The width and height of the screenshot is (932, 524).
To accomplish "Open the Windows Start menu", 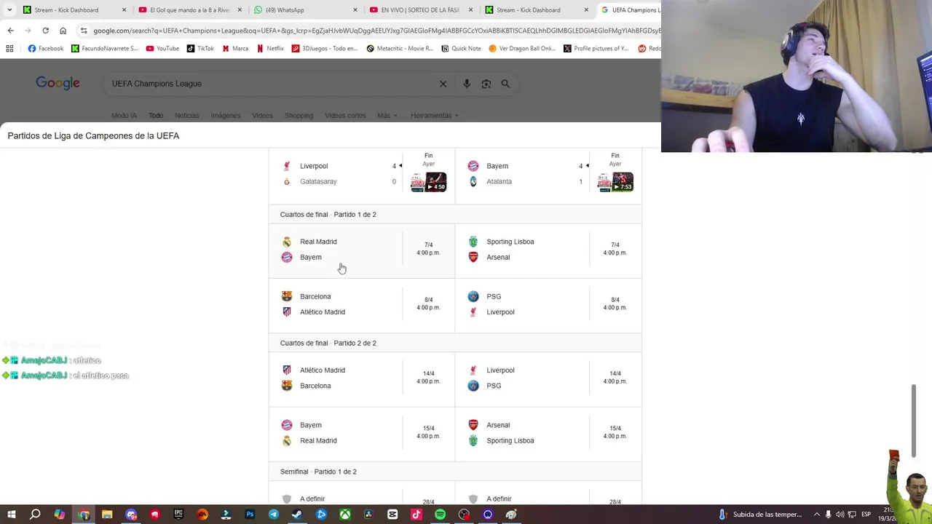I will [x=12, y=515].
